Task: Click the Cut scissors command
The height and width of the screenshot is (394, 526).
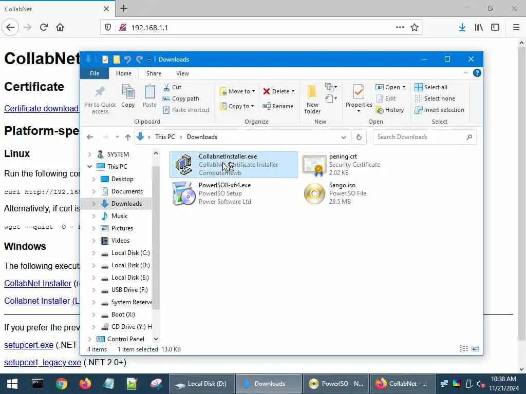Action: pyautogui.click(x=172, y=87)
